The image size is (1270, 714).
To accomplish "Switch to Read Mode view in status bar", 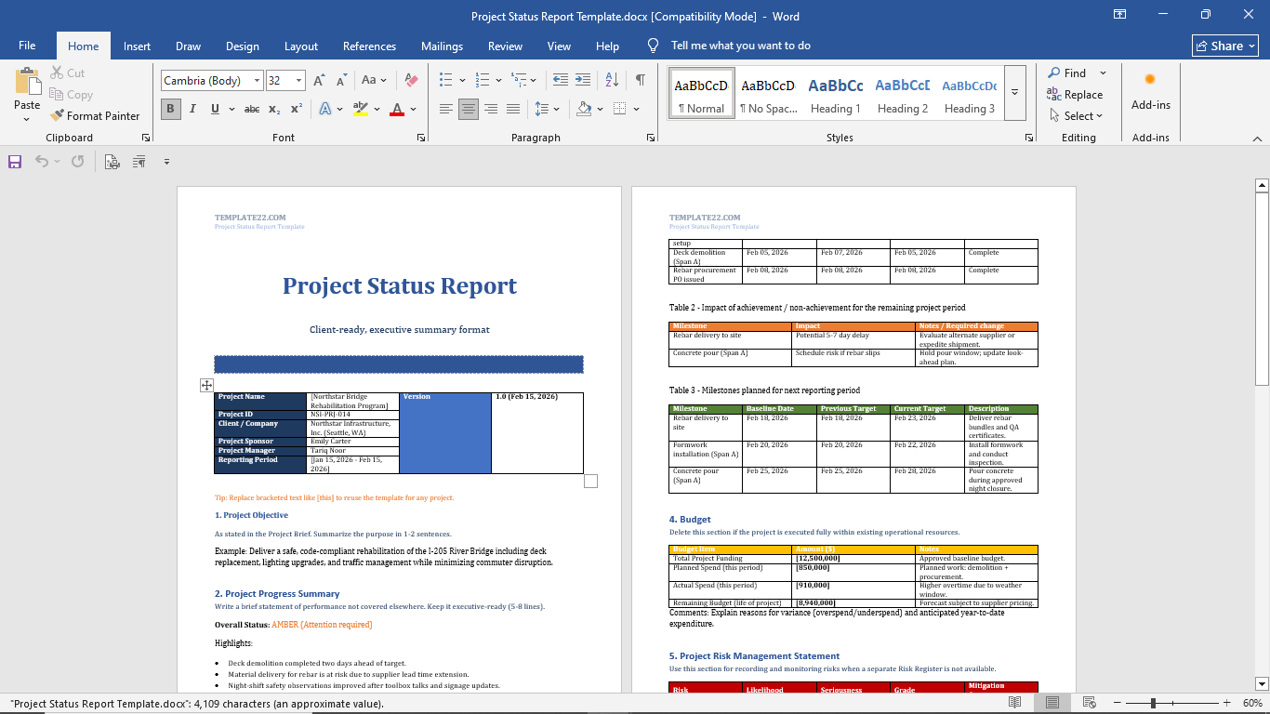I will pos(1015,703).
